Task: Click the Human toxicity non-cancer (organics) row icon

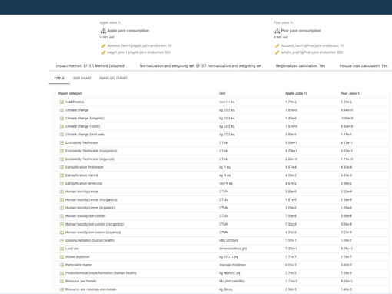Action: click(61, 232)
